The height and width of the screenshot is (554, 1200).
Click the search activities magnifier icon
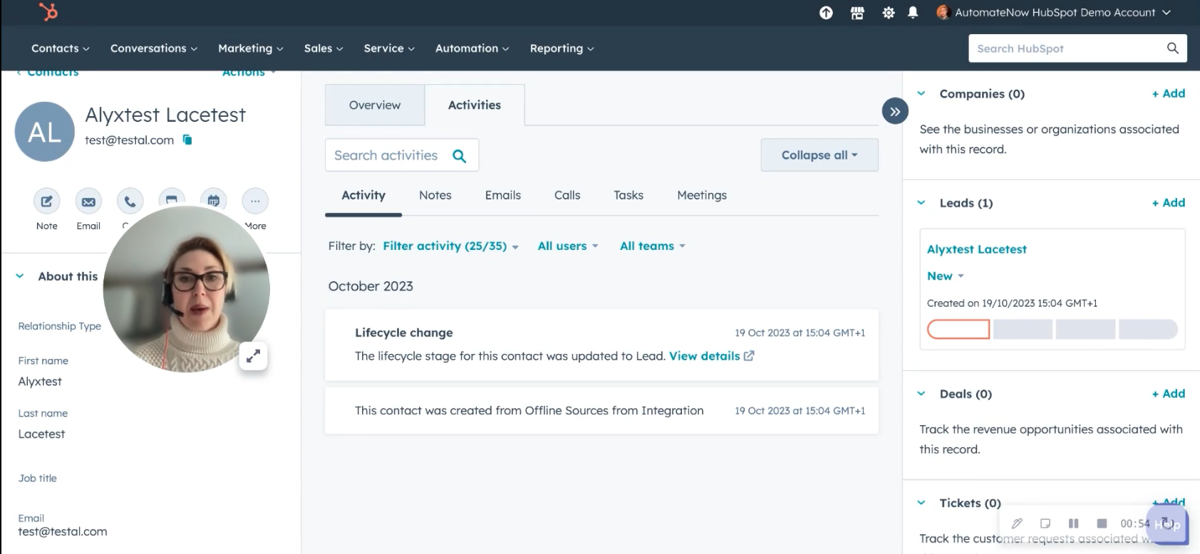(460, 156)
